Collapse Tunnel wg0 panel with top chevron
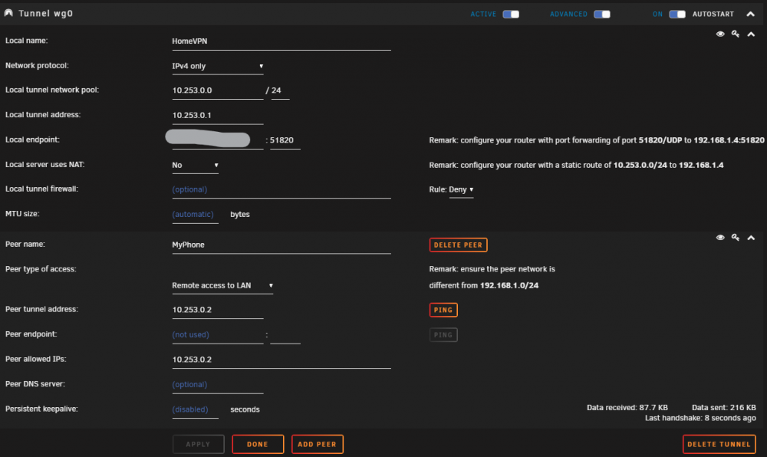The height and width of the screenshot is (457, 767). tap(750, 14)
